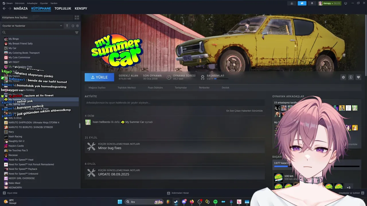Toggle the library grid view icon
This screenshot has height=206, width=367.
click(77, 17)
